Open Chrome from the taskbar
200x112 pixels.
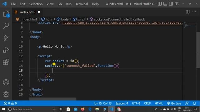click(x=119, y=109)
